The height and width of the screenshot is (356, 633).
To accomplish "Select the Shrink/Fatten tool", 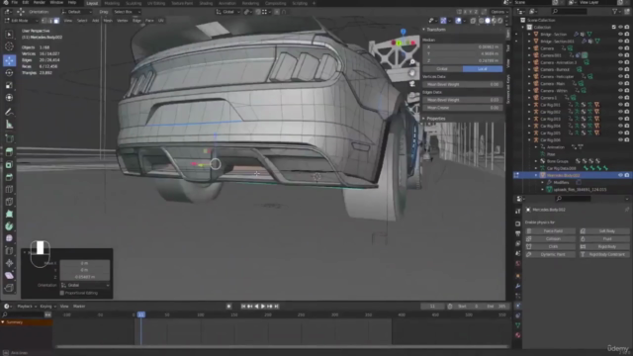I will point(9,263).
